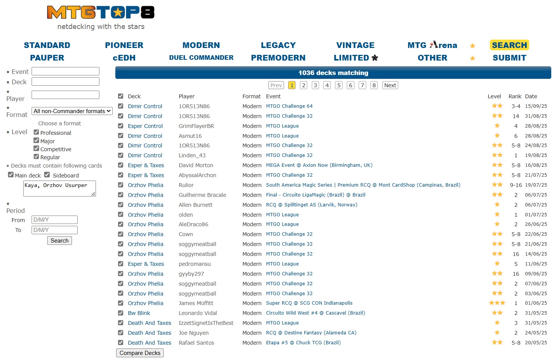The height and width of the screenshot is (358, 560).
Task: Go to results page 3
Action: pos(315,85)
